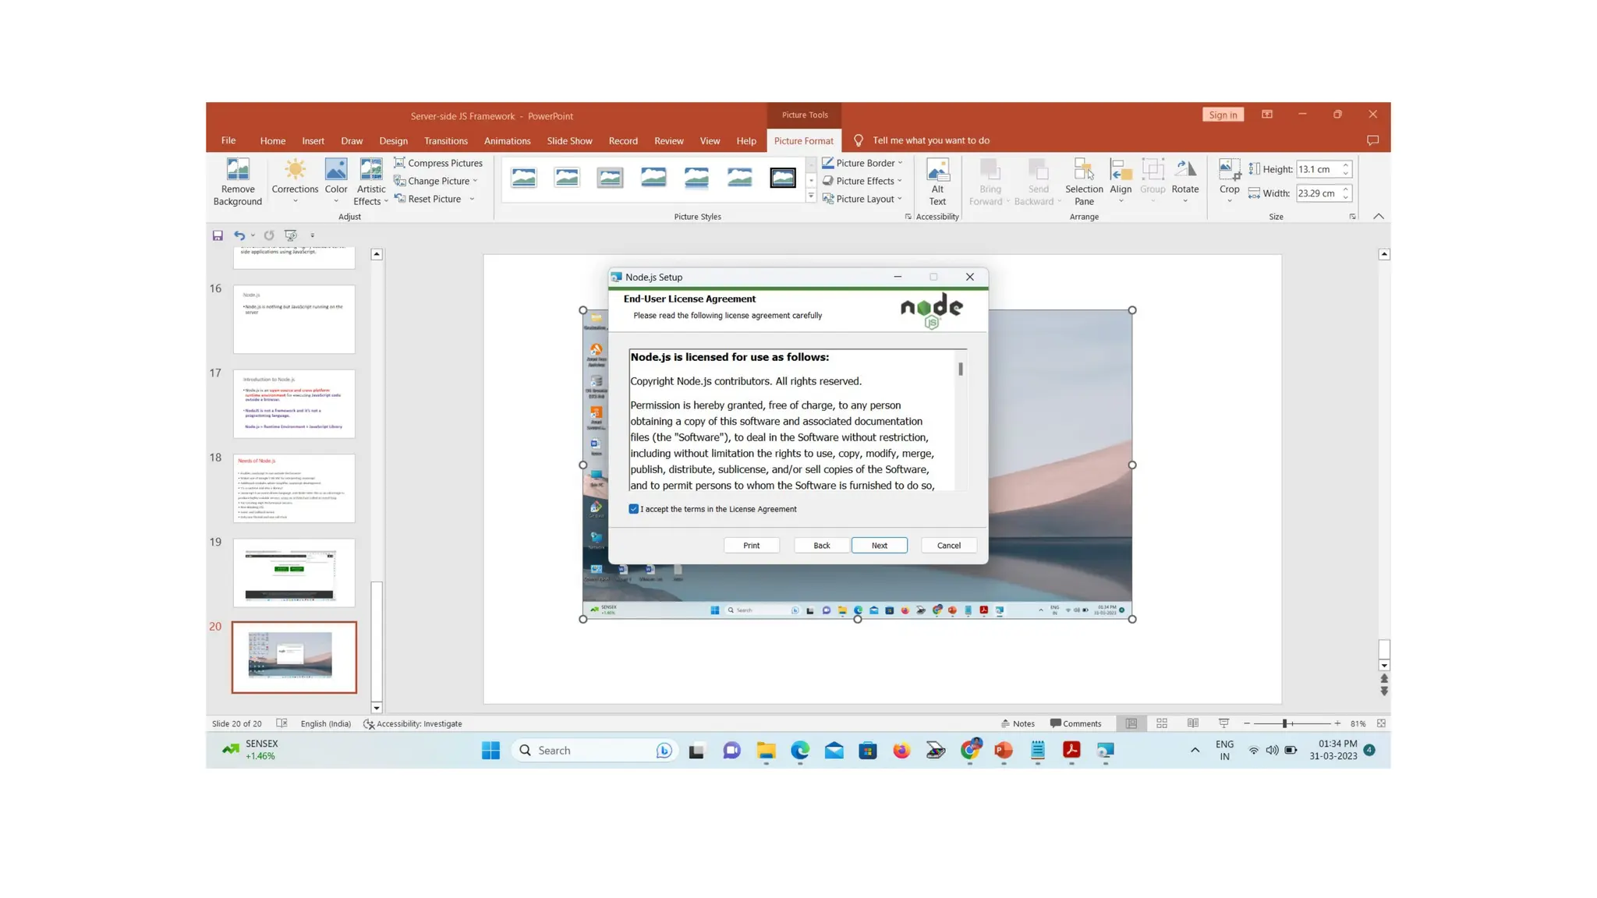Image resolution: width=1597 pixels, height=898 pixels.
Task: Expand the Reset Picture dropdown arrow
Action: [473, 200]
